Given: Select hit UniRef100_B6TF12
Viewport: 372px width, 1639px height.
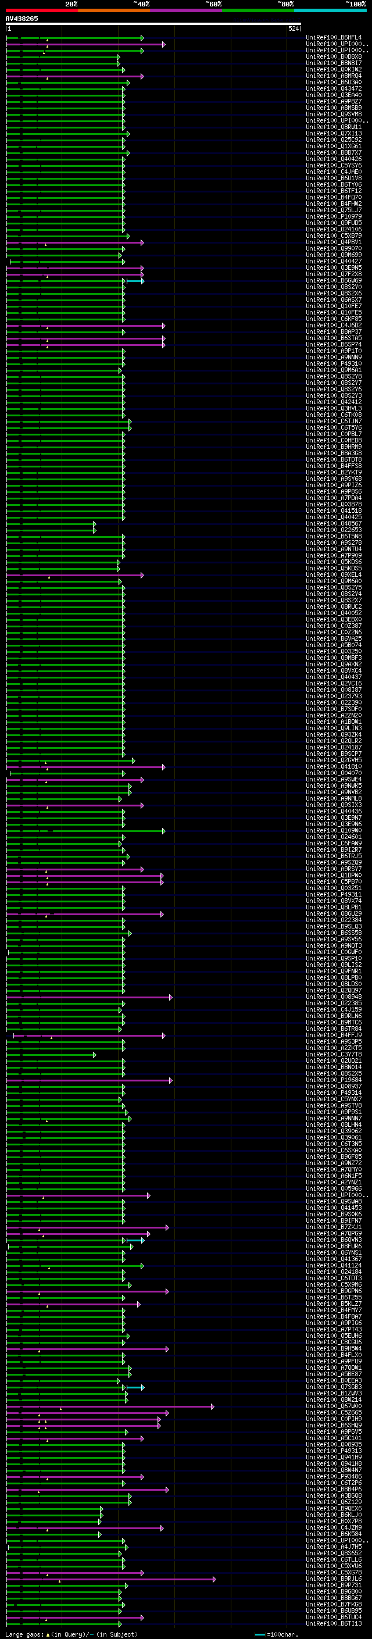Looking at the screenshot, I should 334,191.
